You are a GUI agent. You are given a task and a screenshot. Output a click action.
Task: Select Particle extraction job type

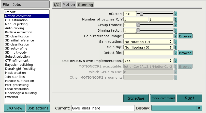click(27, 32)
